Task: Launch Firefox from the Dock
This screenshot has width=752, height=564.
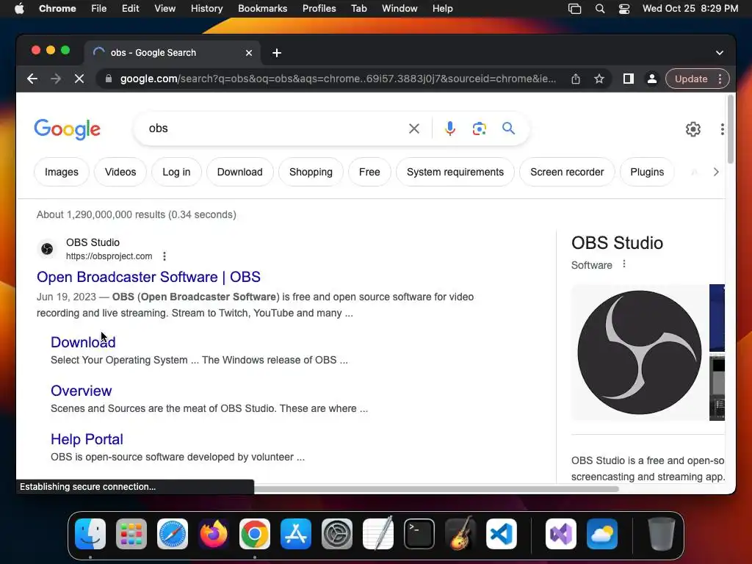Action: click(214, 534)
